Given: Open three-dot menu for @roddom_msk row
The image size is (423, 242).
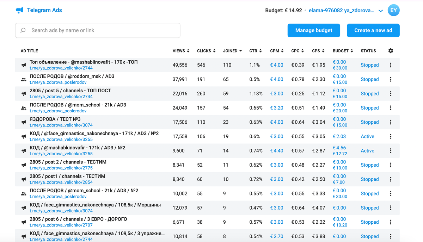Looking at the screenshot, I should pyautogui.click(x=391, y=79).
